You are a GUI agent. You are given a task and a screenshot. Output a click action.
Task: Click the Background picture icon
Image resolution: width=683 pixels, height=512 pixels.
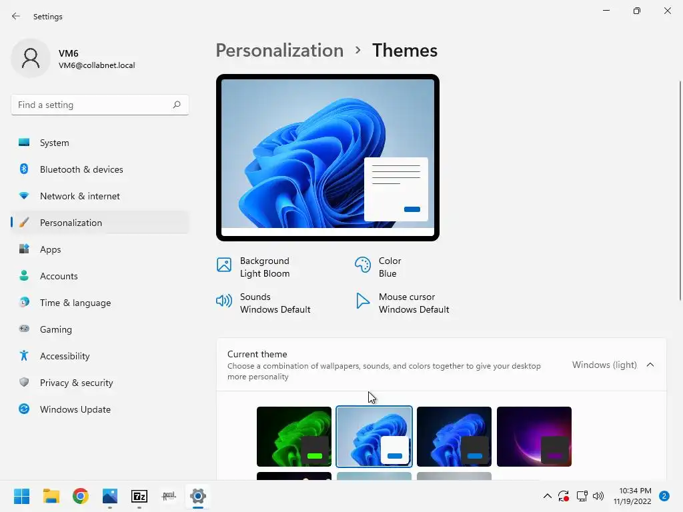point(224,264)
